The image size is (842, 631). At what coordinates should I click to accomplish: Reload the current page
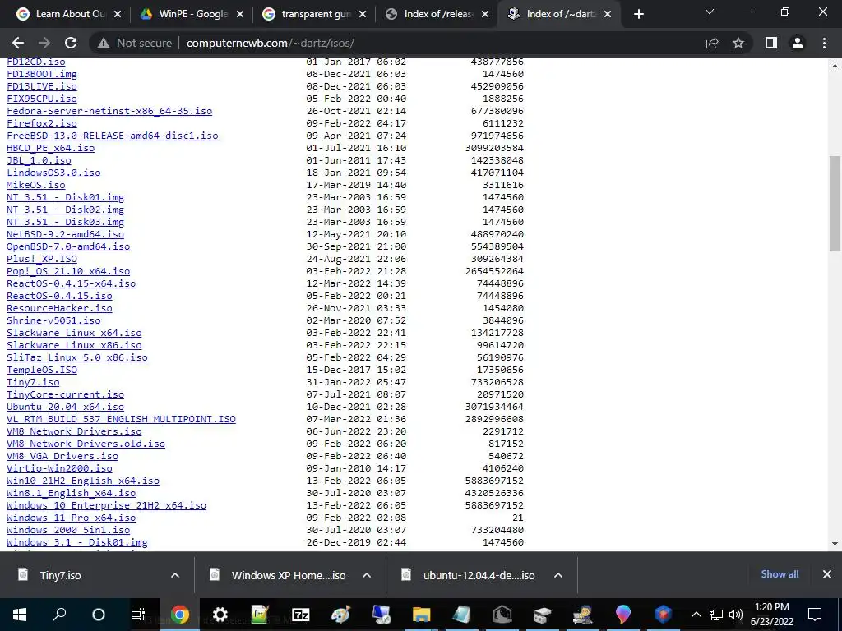point(71,43)
